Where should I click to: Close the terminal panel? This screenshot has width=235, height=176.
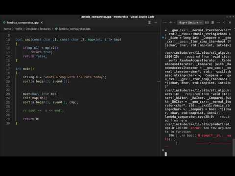pyautogui.click(x=230, y=22)
